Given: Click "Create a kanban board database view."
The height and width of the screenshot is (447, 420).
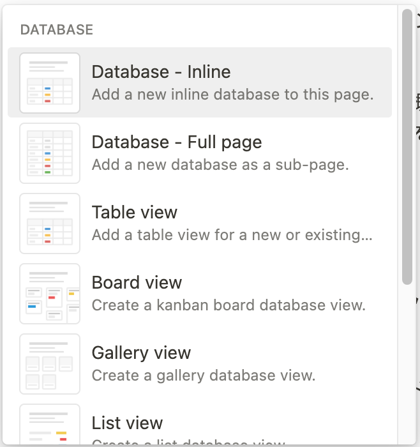Looking at the screenshot, I should tap(229, 305).
